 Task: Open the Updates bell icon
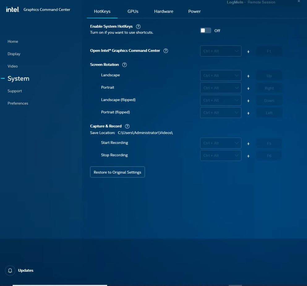(10, 271)
